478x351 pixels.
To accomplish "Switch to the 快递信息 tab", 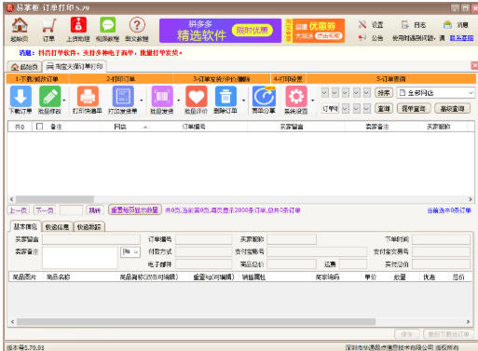I will [x=57, y=227].
